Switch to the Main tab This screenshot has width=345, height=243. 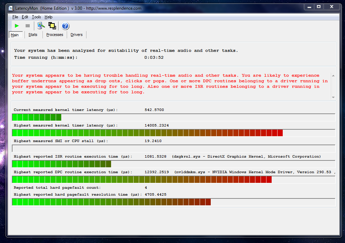[16, 35]
